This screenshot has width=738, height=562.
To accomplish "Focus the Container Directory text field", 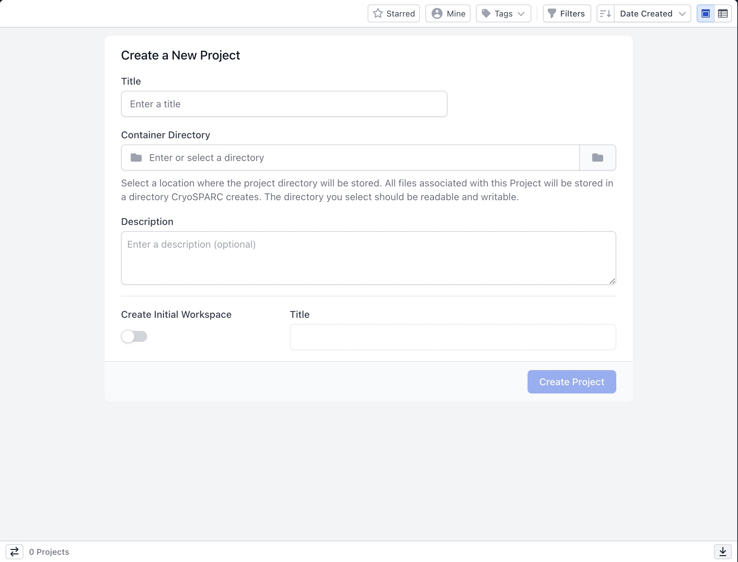I will [x=361, y=158].
